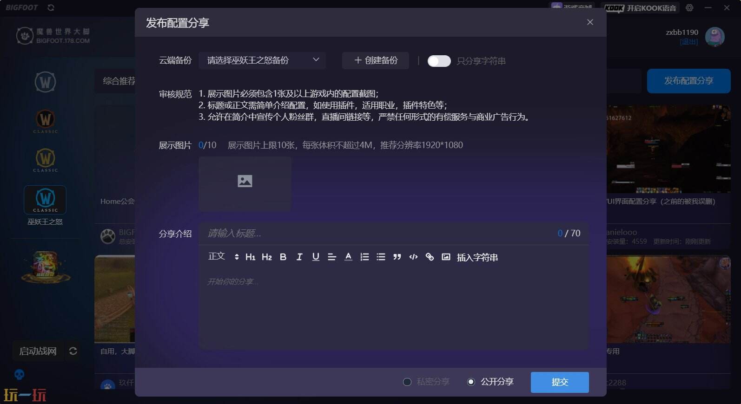Screen dimensions: 741x404
Task: Click the refresh icon next to BIGFOOT title
Action: point(51,7)
